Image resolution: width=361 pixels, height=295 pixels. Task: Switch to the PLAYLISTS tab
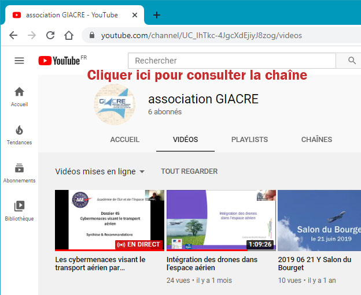249,140
